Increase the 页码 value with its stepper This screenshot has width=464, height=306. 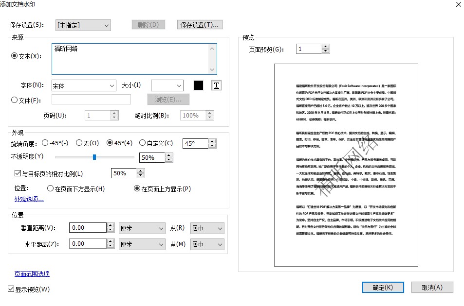114,113
